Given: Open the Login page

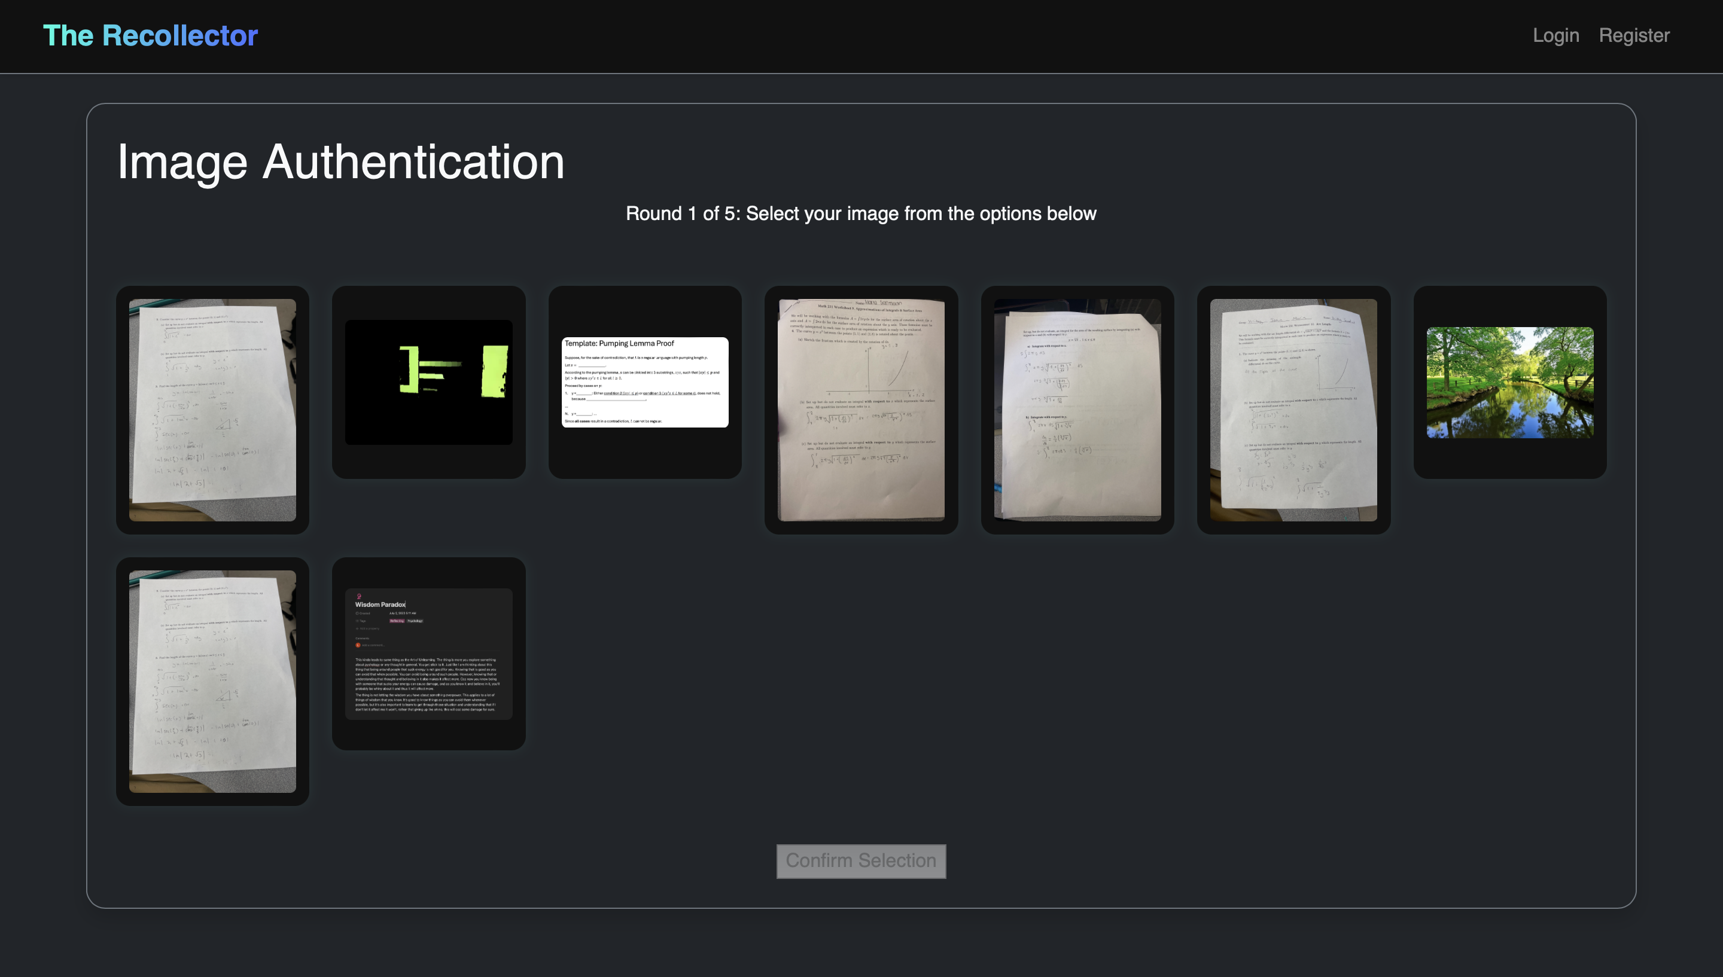Looking at the screenshot, I should [1555, 35].
